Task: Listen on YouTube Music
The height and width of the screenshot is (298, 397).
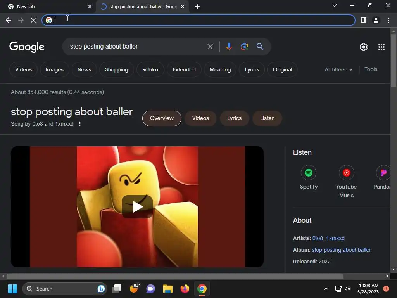Action: (x=346, y=182)
